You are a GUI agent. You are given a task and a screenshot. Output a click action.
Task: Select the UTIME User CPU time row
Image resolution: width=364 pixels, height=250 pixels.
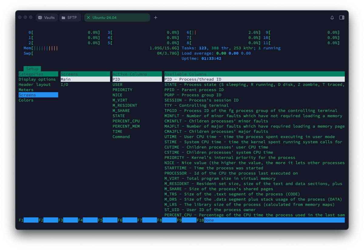pos(254,137)
